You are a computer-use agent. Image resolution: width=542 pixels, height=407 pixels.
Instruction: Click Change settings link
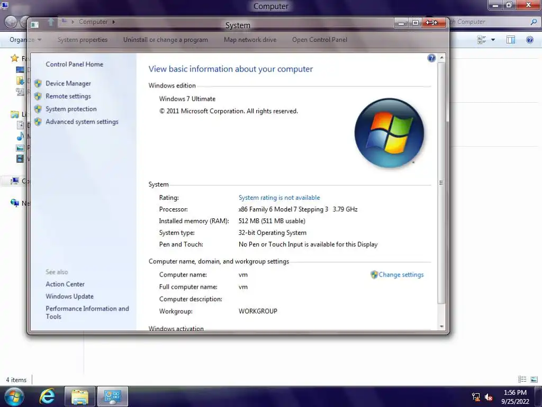point(401,275)
